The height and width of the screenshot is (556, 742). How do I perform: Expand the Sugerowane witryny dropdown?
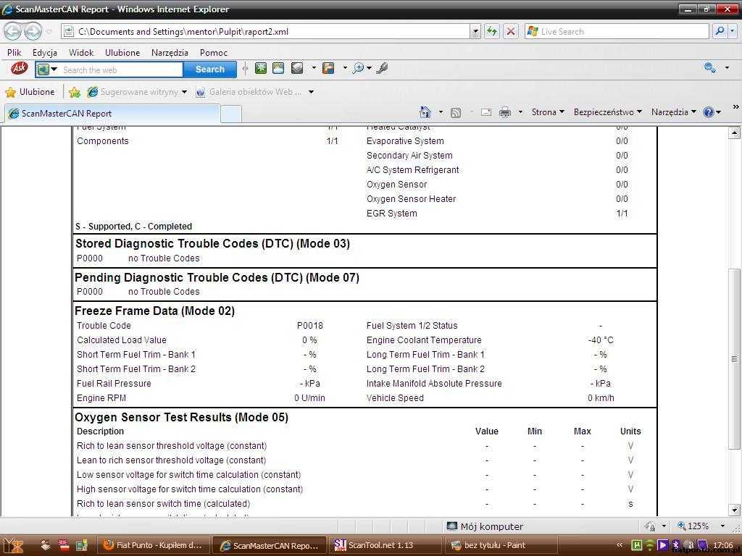click(184, 92)
